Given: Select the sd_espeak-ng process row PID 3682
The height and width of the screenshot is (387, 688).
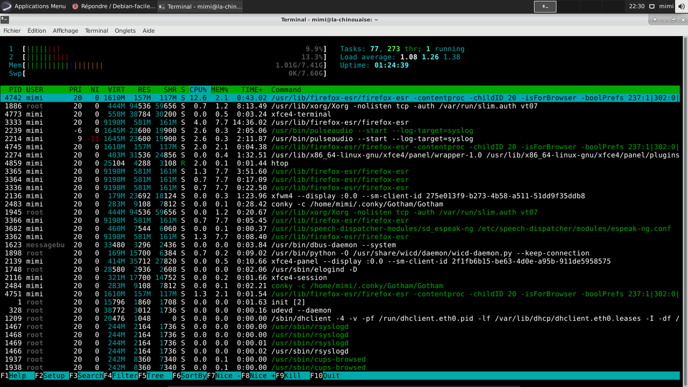Looking at the screenshot, I should pos(340,228).
